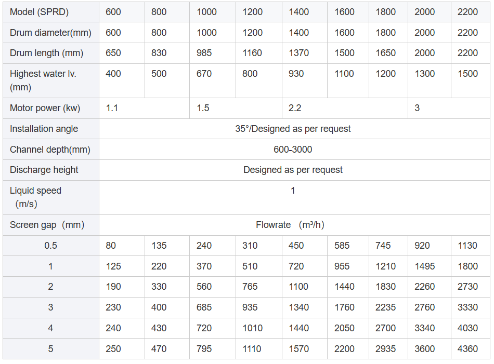Screen dimensions: 494x364
Task: Select the "Liquid speed (m/s)" label
Action: pyautogui.click(x=35, y=197)
